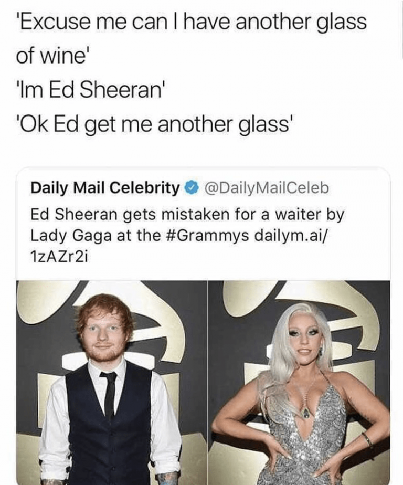Click the pendant necklace in right photo

[x=306, y=413]
